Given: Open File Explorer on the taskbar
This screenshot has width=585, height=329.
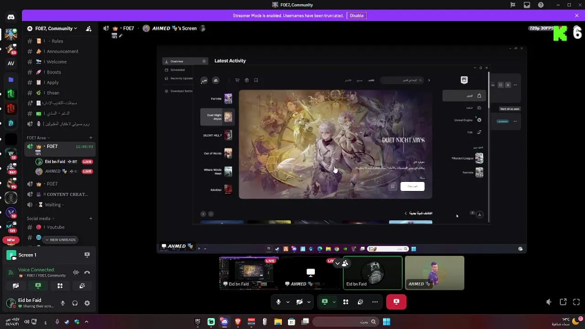Looking at the screenshot, I should tap(278, 322).
